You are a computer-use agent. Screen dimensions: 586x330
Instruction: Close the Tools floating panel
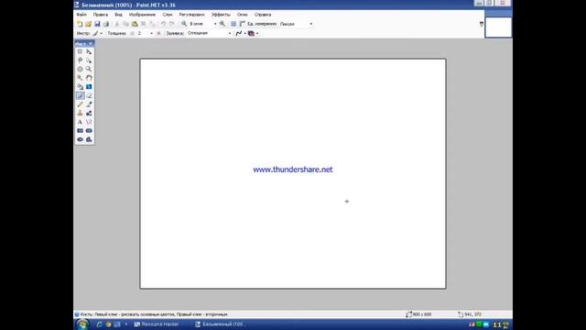pos(91,44)
